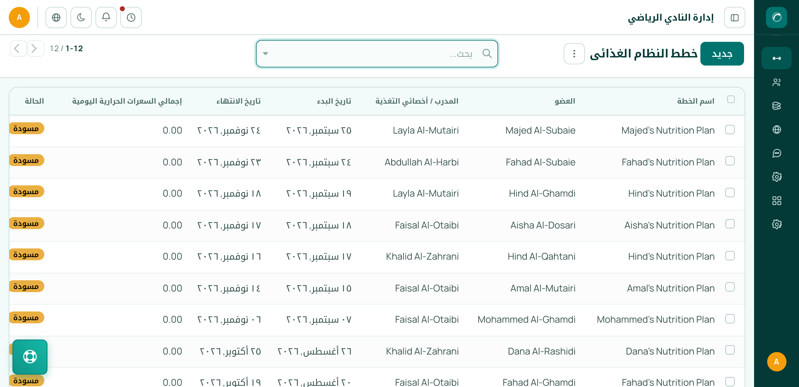Click the lifebuoy help floating button
Image resolution: width=799 pixels, height=387 pixels.
[30, 357]
